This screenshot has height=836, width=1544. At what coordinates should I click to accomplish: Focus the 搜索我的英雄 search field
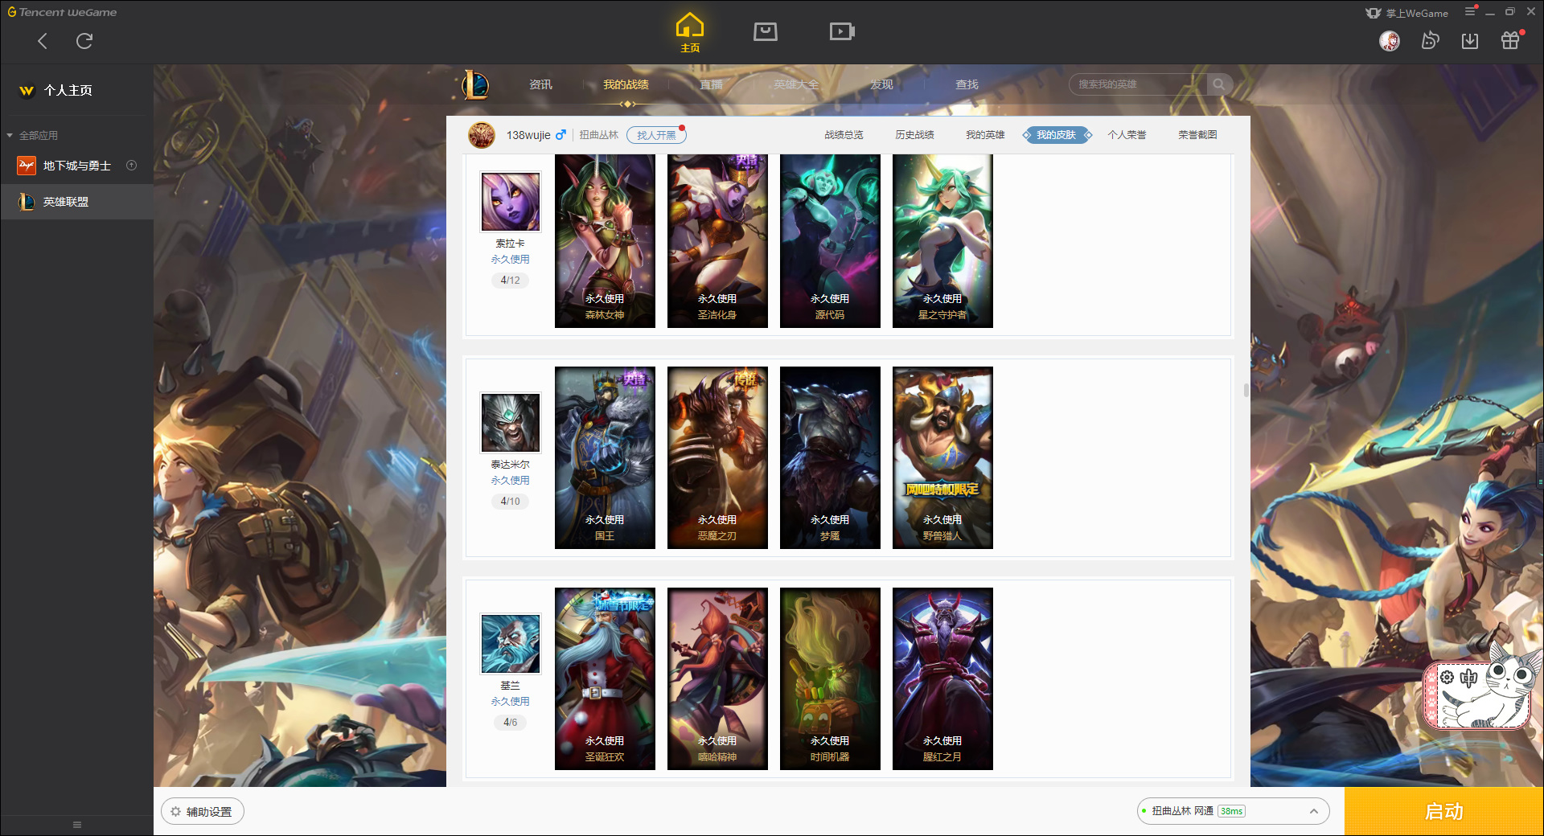pyautogui.click(x=1138, y=84)
